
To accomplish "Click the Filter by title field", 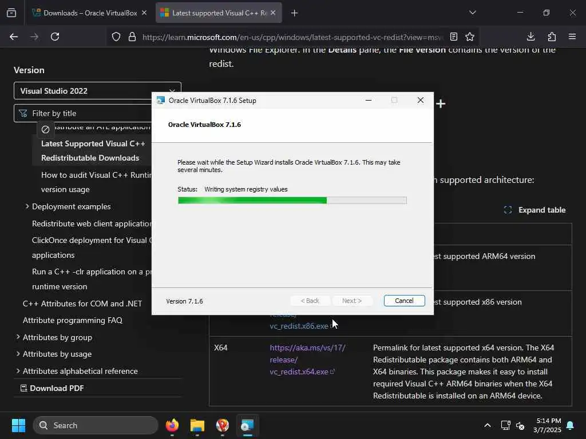I will 83,113.
